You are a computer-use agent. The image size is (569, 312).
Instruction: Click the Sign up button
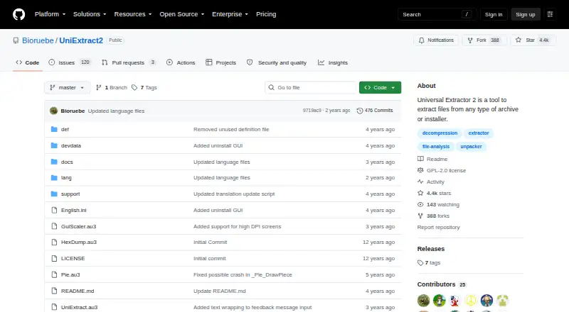(x=526, y=14)
